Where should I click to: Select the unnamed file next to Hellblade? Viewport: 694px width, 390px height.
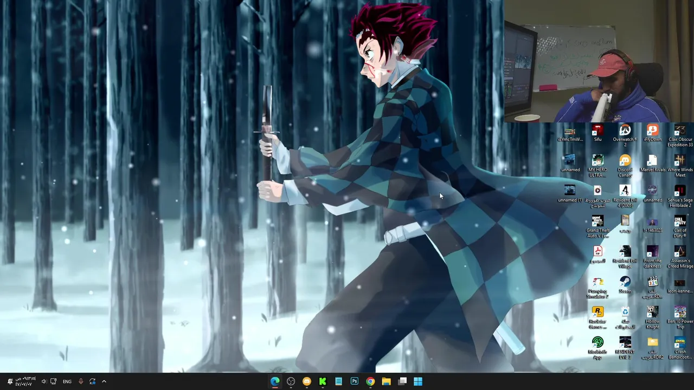click(652, 194)
